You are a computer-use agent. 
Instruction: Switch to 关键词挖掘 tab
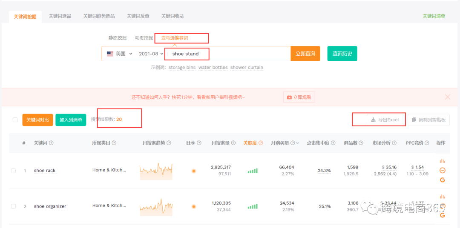25,17
